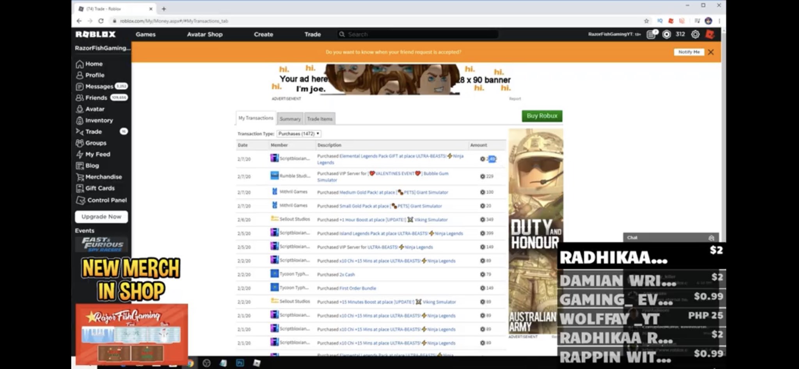Click the green Buy Robux button
799x369 pixels.
click(x=542, y=116)
